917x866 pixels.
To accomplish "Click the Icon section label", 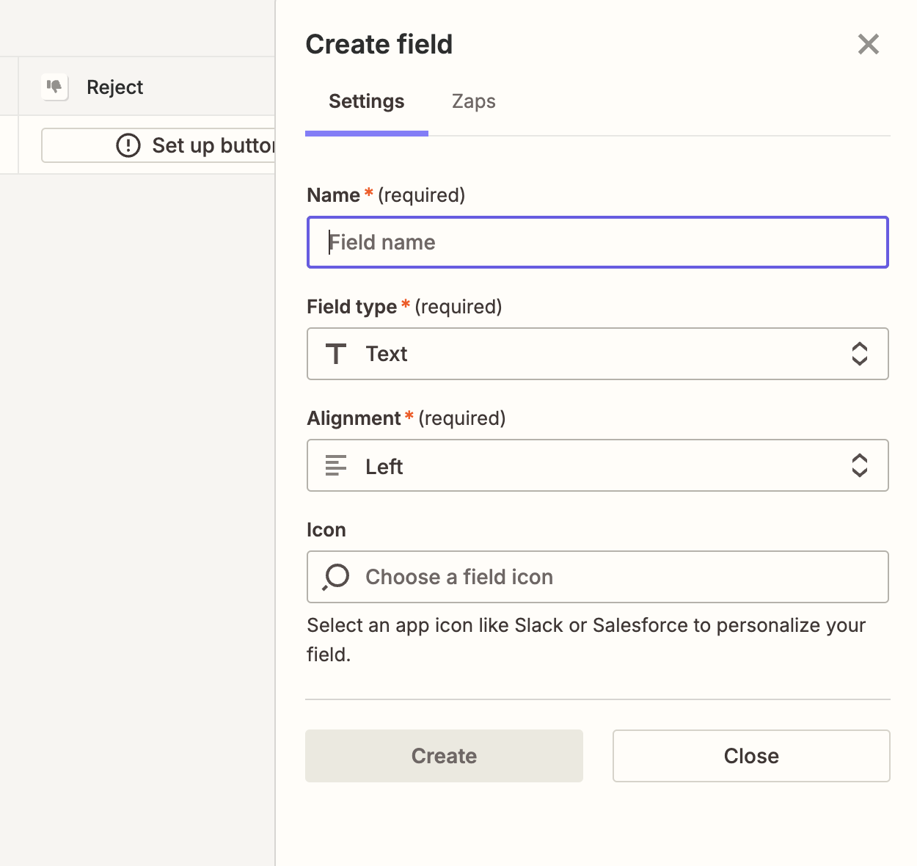I will [x=326, y=530].
